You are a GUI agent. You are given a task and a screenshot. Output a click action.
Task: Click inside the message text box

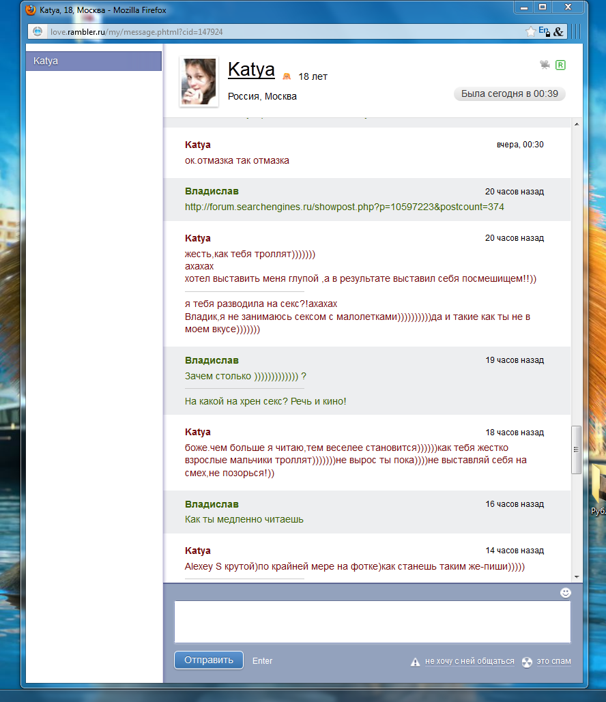372,621
